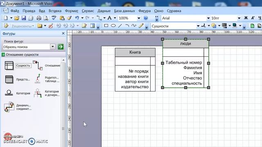Expand the New document arrow
The height and width of the screenshot is (147, 262).
click(x=11, y=18)
